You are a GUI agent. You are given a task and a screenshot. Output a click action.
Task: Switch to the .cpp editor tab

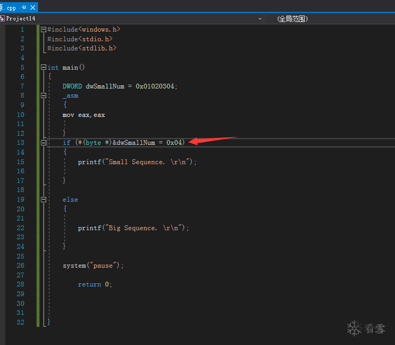click(x=10, y=8)
